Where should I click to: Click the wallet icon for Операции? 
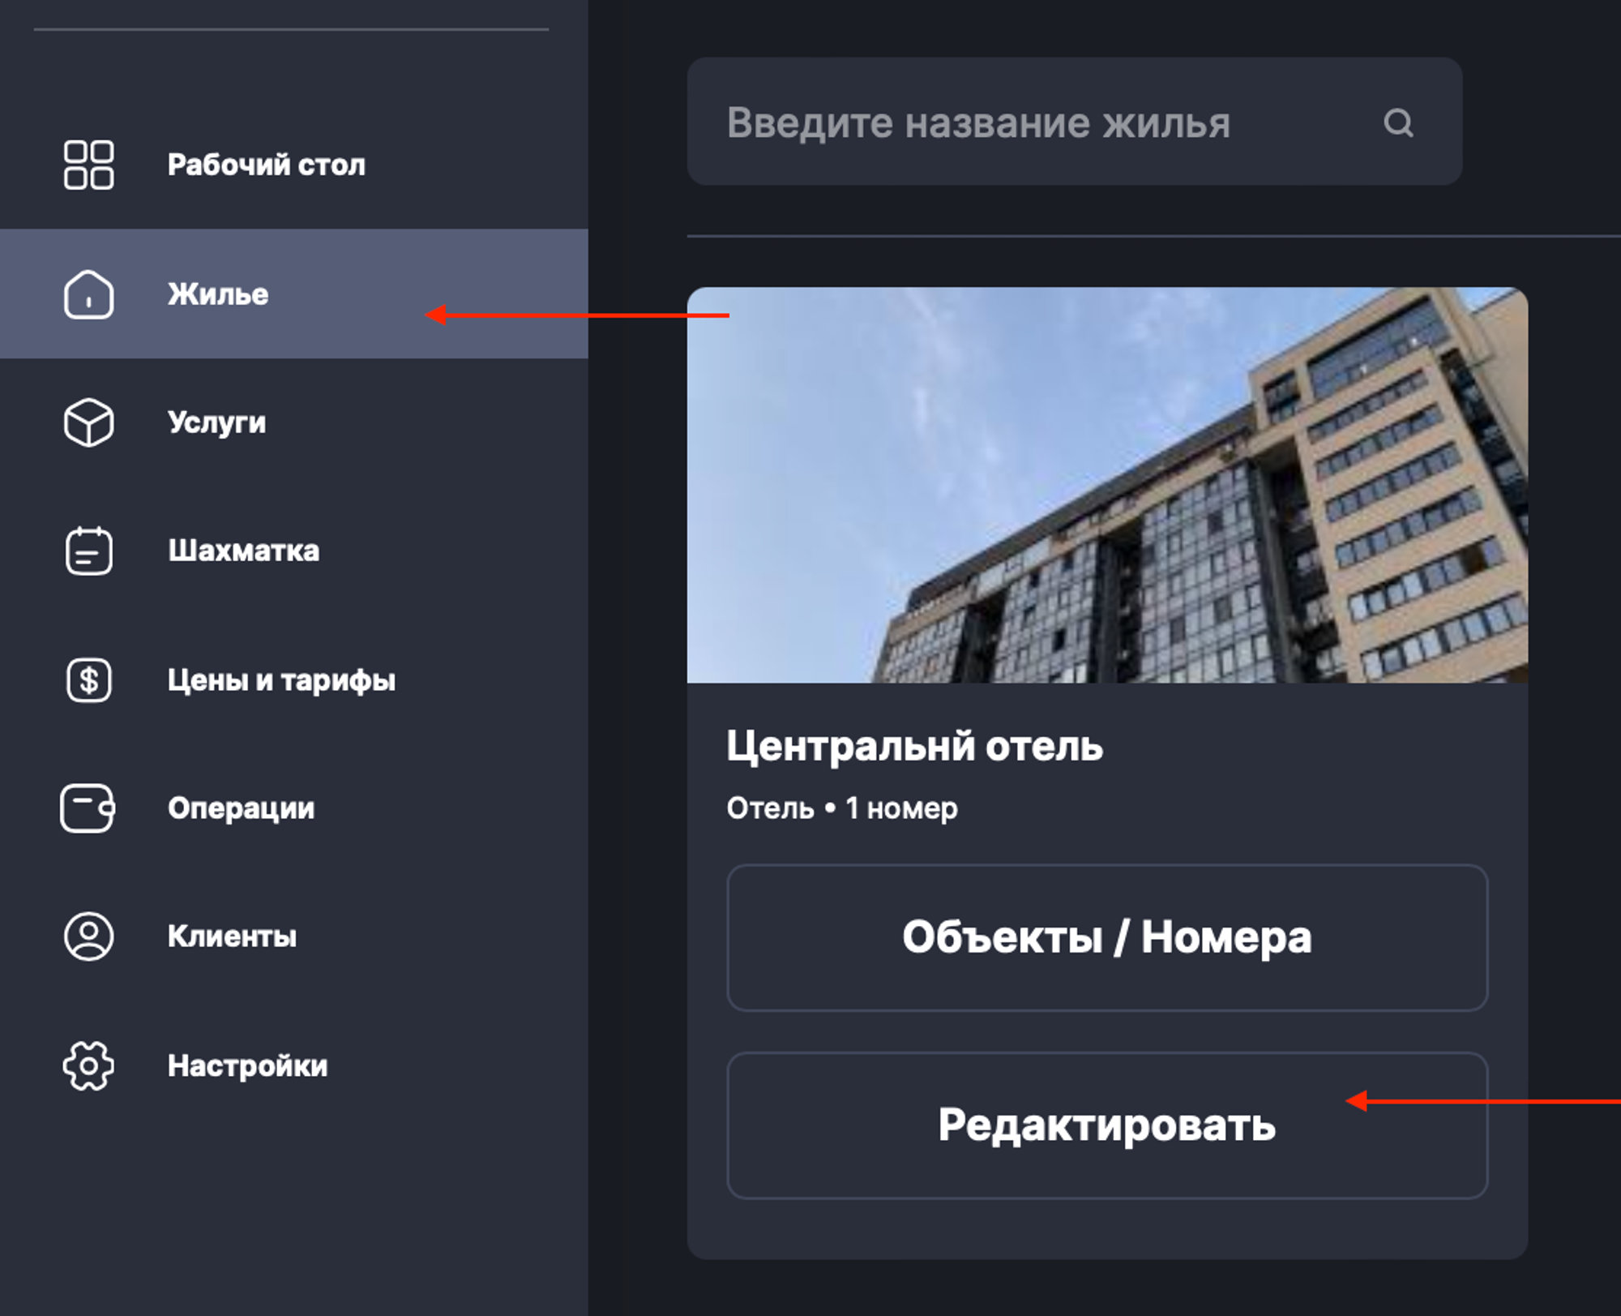tap(88, 808)
